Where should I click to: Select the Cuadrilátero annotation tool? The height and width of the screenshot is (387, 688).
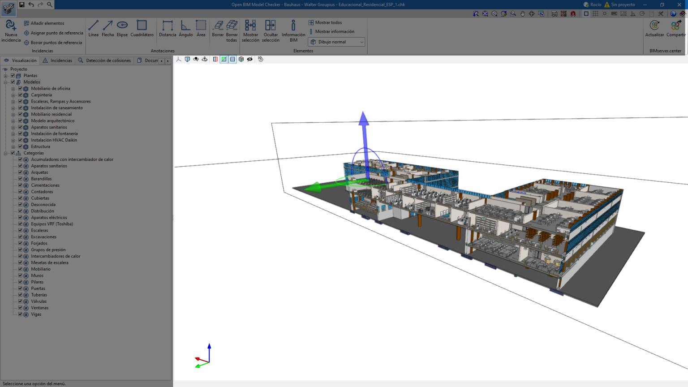[x=142, y=29]
